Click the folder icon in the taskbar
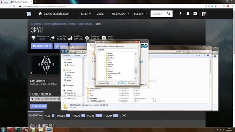 pyautogui.click(x=41, y=129)
